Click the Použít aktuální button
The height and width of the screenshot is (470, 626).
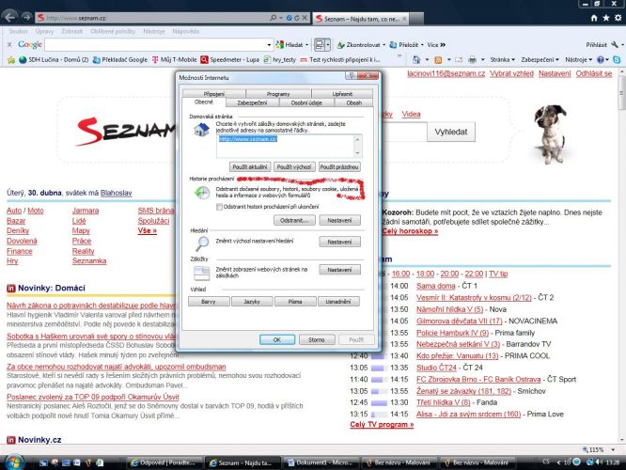[250, 167]
